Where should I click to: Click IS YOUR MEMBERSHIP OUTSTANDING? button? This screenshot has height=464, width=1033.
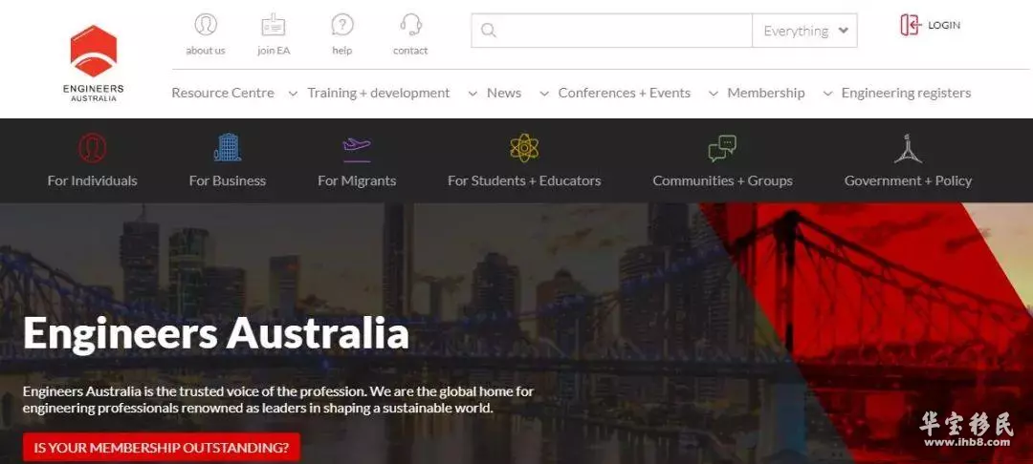pos(162,448)
